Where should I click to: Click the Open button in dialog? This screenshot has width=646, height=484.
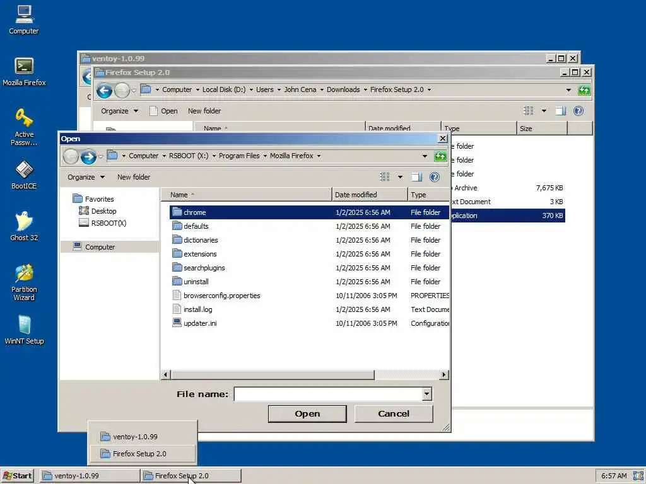pyautogui.click(x=307, y=413)
